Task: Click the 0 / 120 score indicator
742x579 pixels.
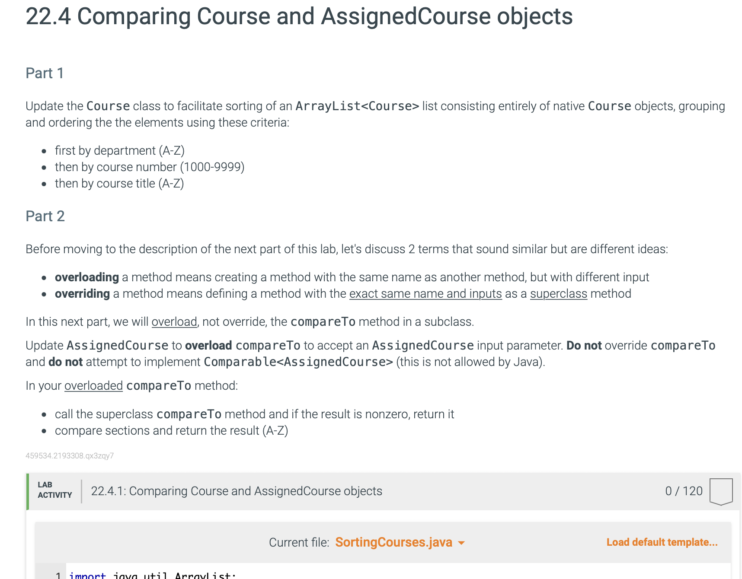Action: (x=683, y=491)
